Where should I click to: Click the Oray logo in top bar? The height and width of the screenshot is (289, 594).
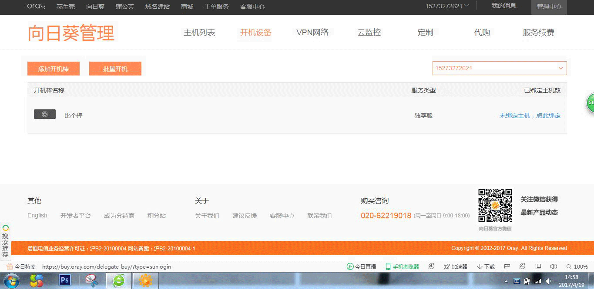(x=36, y=6)
